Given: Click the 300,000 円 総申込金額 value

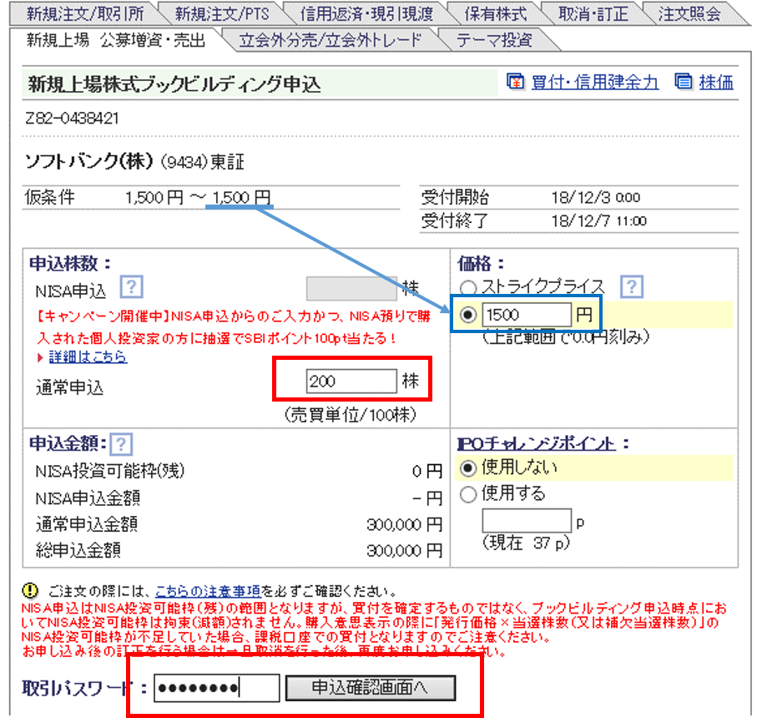Looking at the screenshot, I should 404,550.
